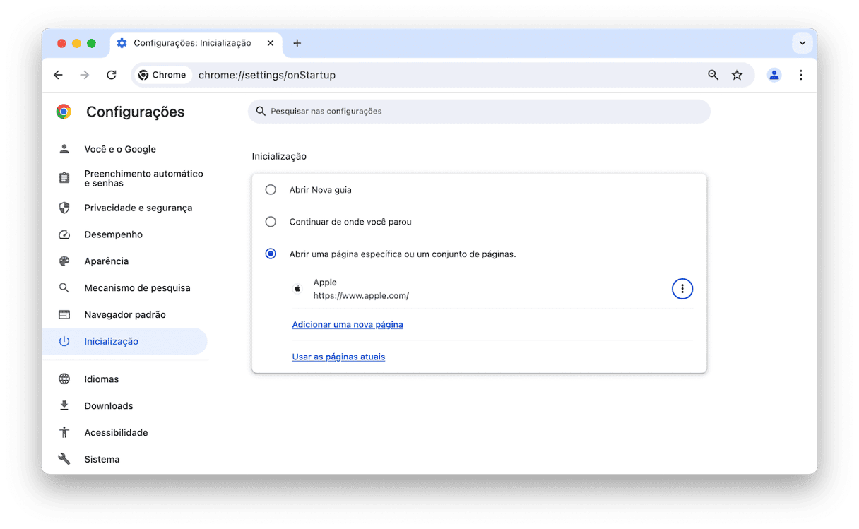This screenshot has width=859, height=529.
Task: Click the Adicionar uma nova página link
Action: point(348,325)
